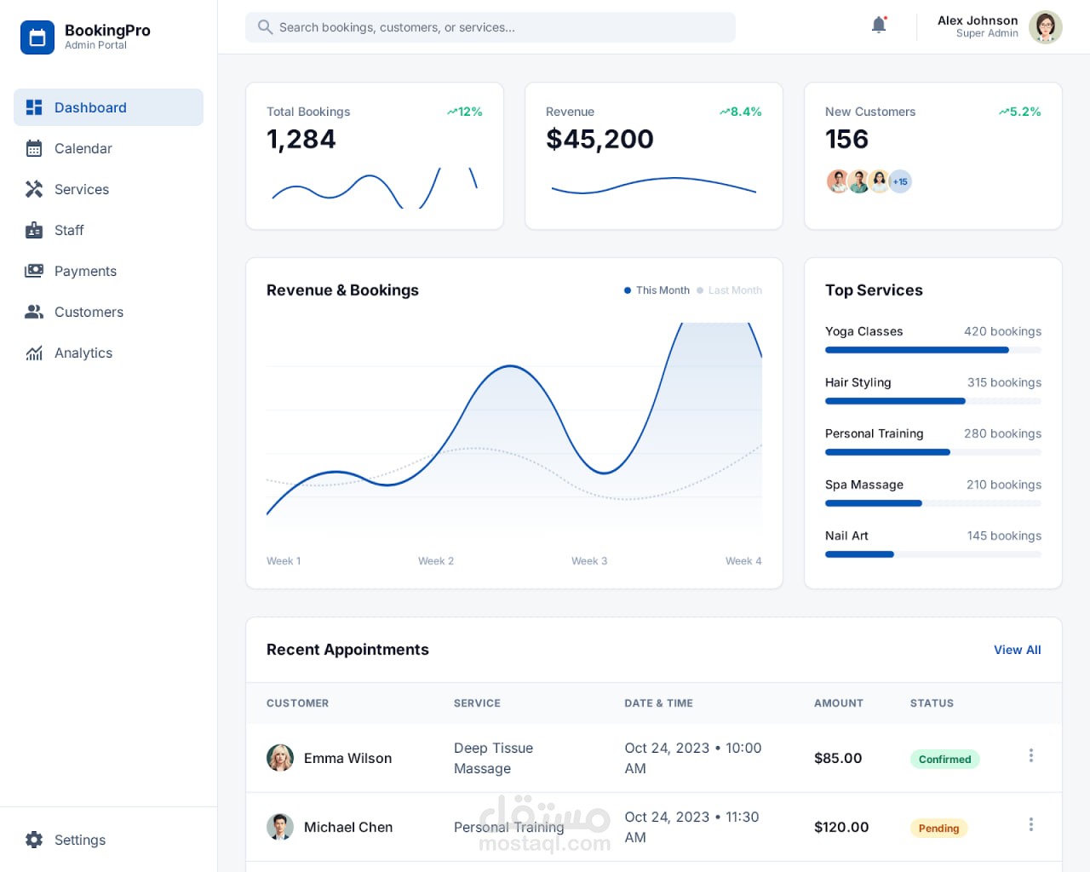The height and width of the screenshot is (872, 1090).
Task: Open notifications via bell icon
Action: pyautogui.click(x=879, y=25)
